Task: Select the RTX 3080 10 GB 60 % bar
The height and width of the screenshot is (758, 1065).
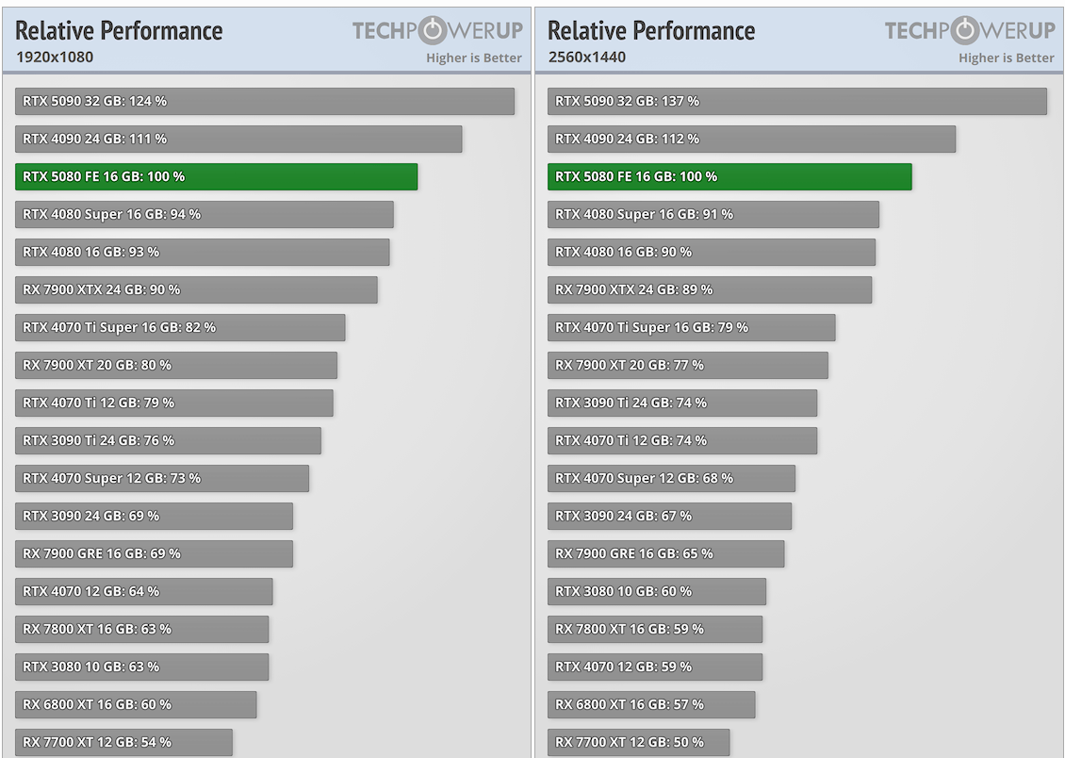Action: tap(656, 591)
